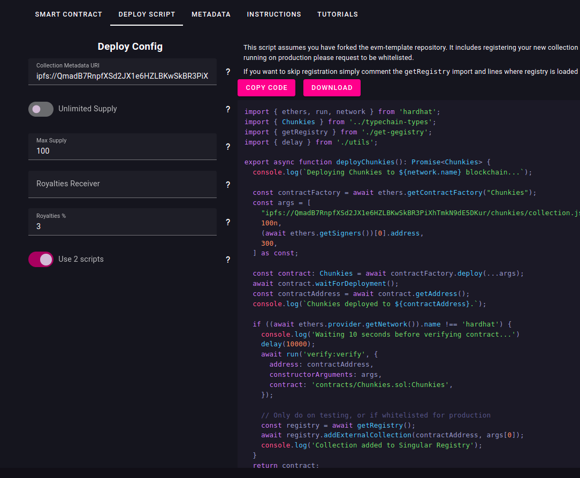This screenshot has width=580, height=478.
Task: Select the Royalties % input showing 3
Action: point(122,226)
